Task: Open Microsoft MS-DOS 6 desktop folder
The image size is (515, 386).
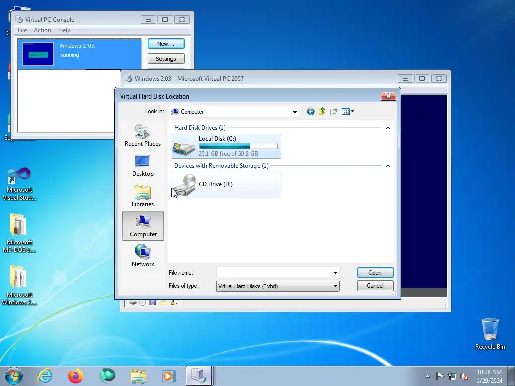Action: pyautogui.click(x=19, y=233)
